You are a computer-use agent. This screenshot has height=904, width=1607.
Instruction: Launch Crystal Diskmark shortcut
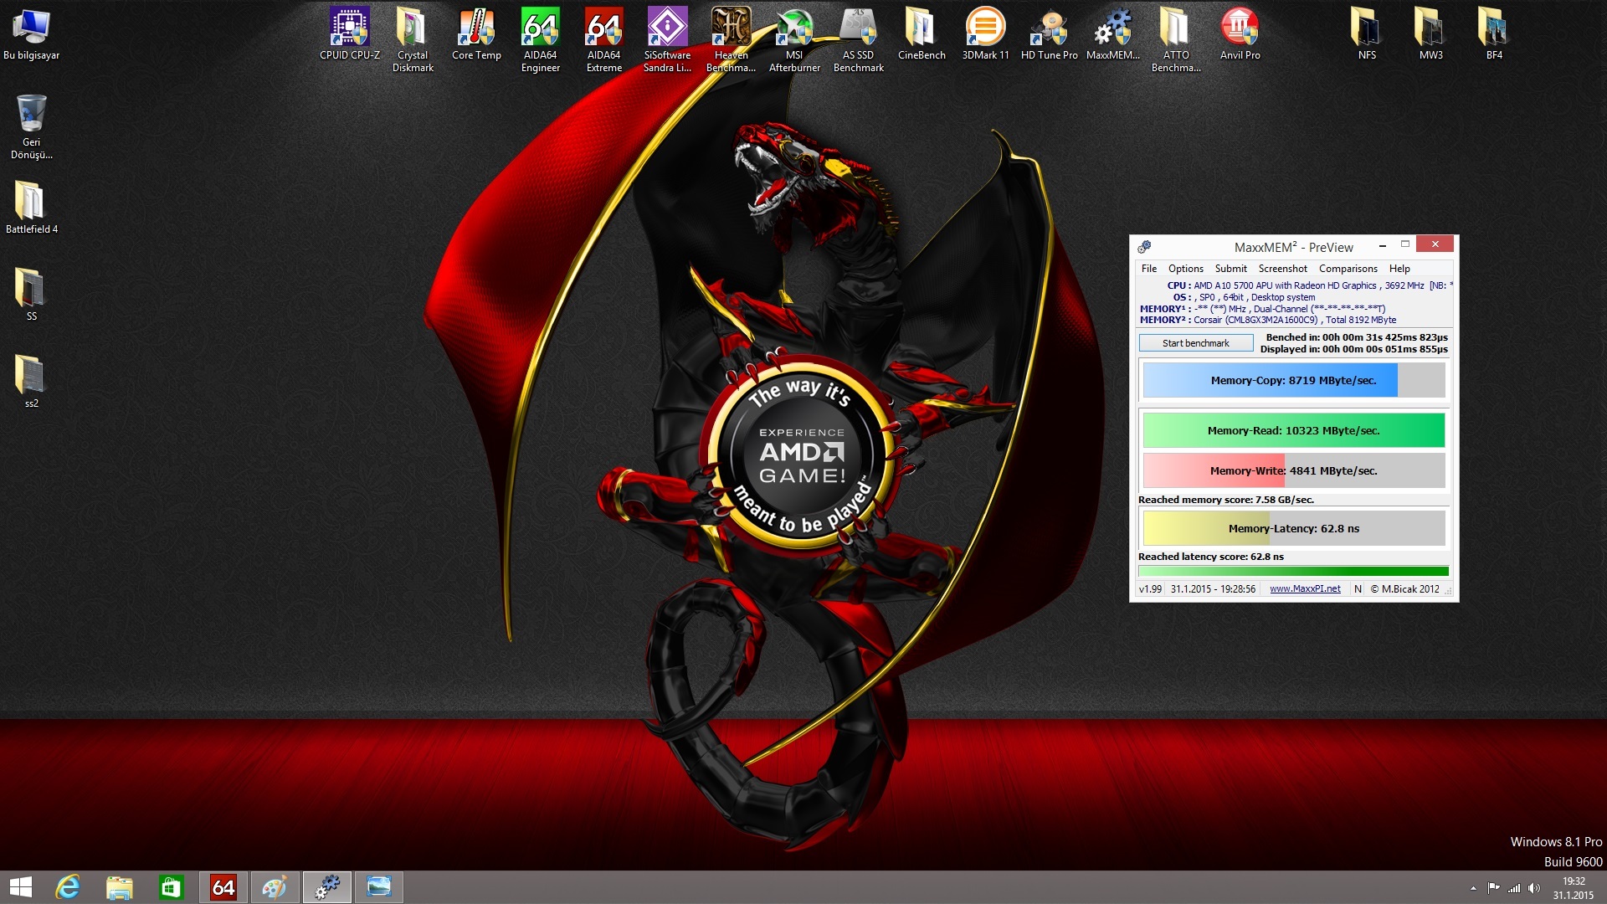tap(413, 40)
